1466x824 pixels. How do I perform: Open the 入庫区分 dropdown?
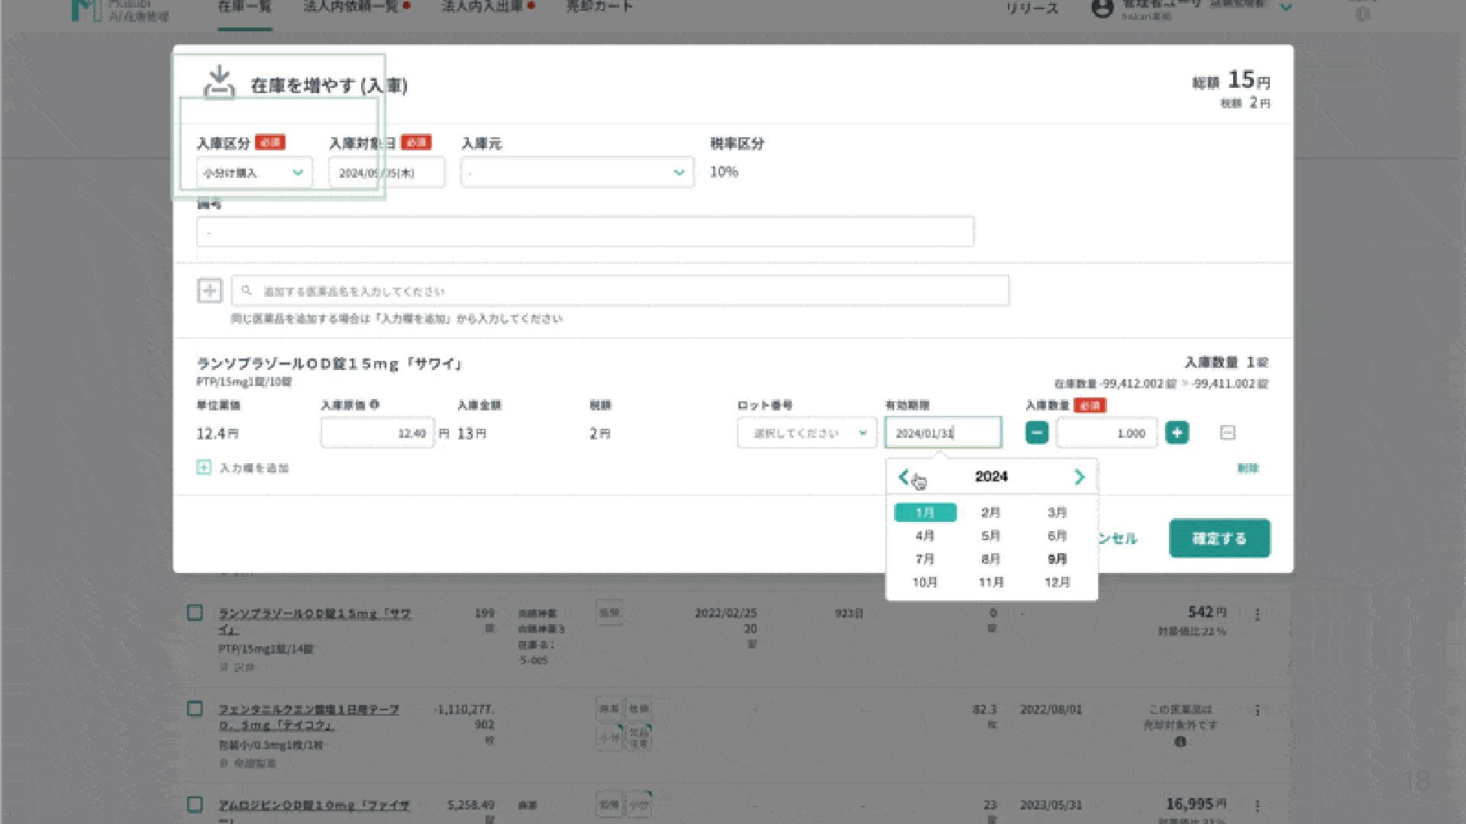pos(254,172)
